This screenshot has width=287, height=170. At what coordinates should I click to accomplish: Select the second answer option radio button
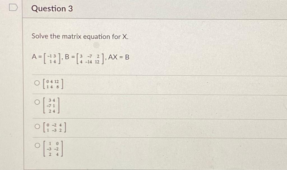coord(37,102)
